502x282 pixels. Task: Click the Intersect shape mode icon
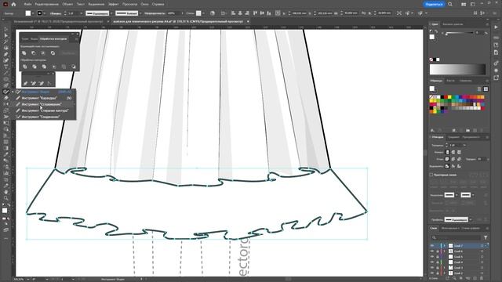pos(43,53)
